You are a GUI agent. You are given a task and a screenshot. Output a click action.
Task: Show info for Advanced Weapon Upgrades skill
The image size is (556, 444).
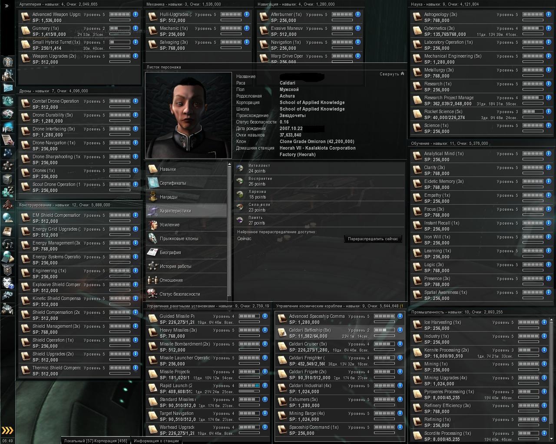click(x=136, y=14)
